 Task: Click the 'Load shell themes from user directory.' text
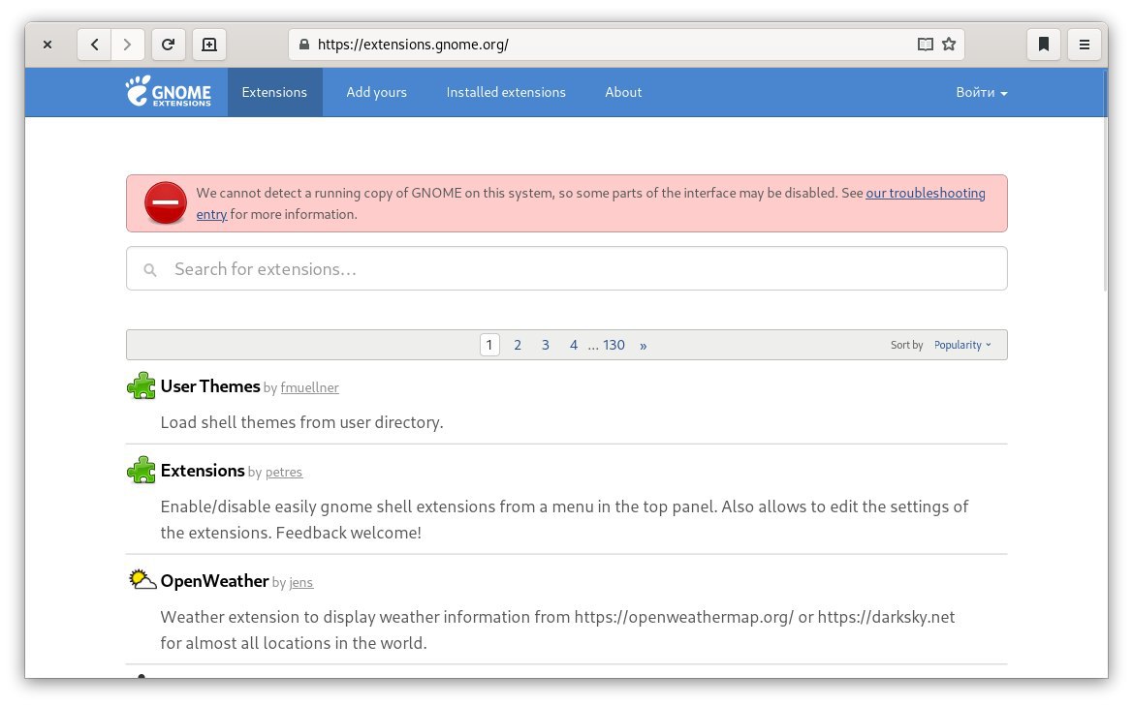[301, 422]
